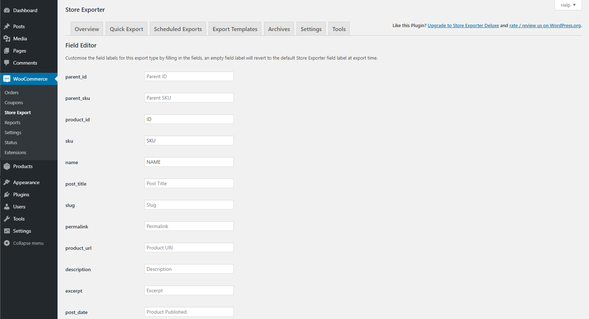Screen dimensions: 589x319
Task: Click into the sku label field
Action: coord(189,141)
